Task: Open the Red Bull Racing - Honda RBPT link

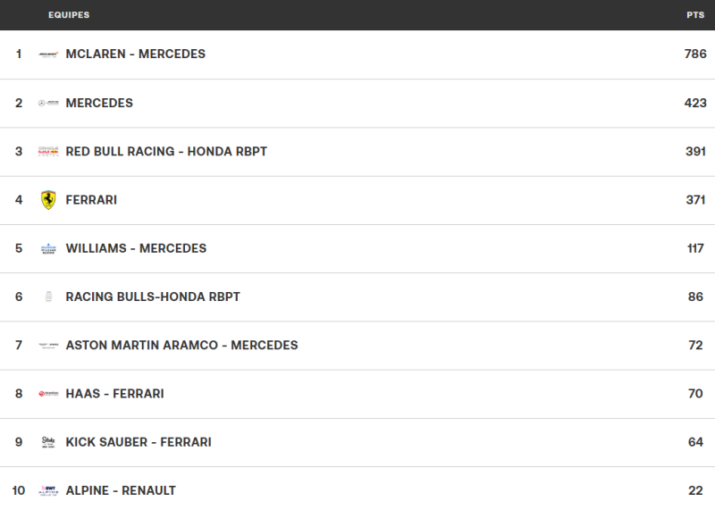Action: click(x=166, y=152)
